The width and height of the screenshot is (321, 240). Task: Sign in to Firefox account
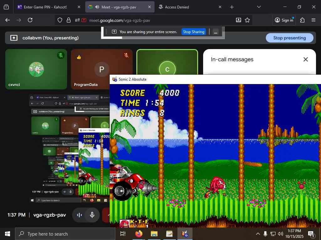tap(284, 20)
